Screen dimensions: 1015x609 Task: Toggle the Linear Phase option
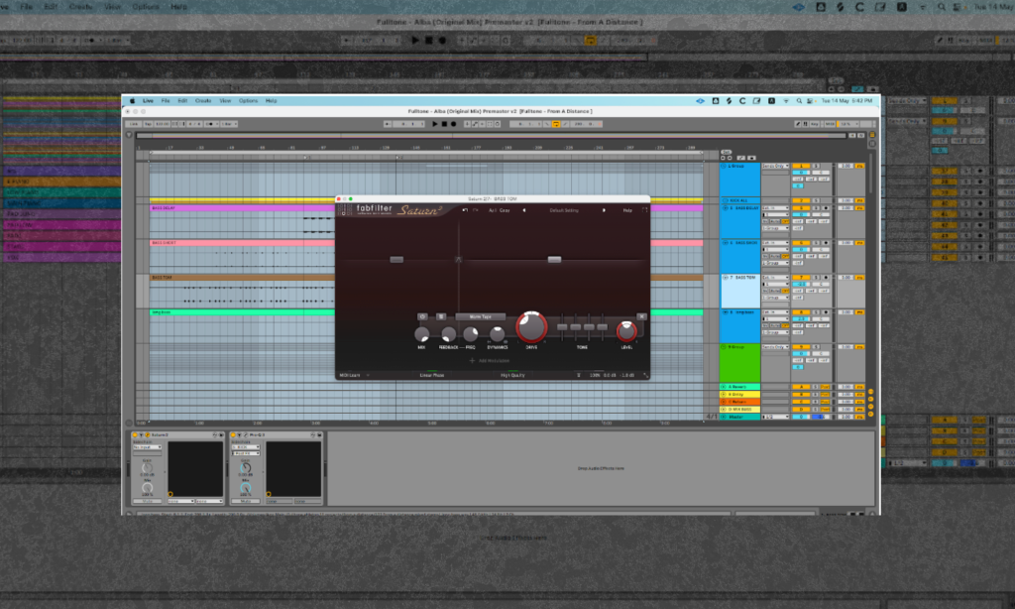click(432, 375)
